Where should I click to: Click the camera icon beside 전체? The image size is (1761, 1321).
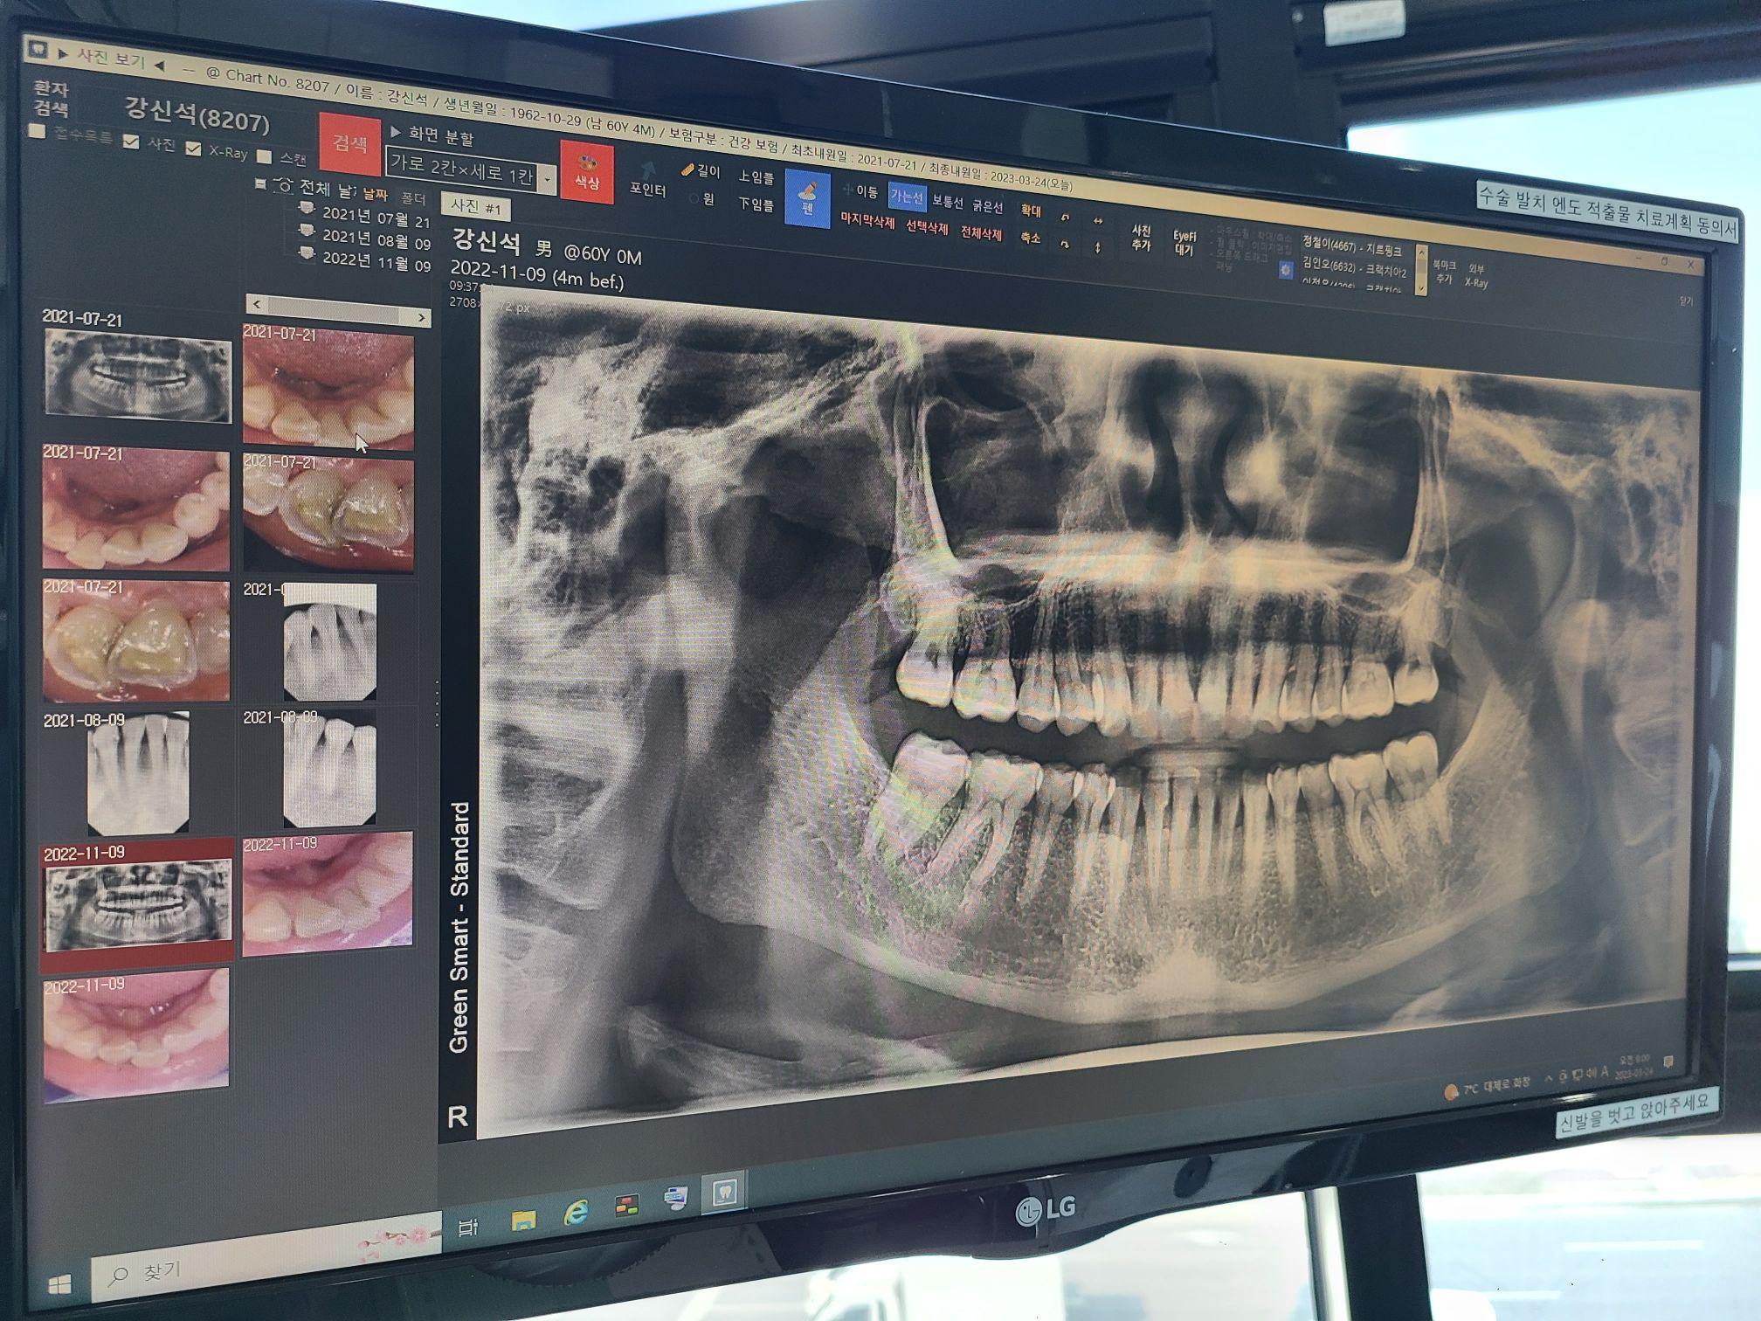pyautogui.click(x=283, y=185)
